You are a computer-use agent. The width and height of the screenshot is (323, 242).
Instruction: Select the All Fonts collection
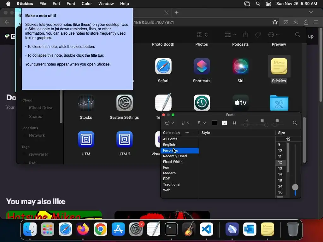tap(179, 139)
